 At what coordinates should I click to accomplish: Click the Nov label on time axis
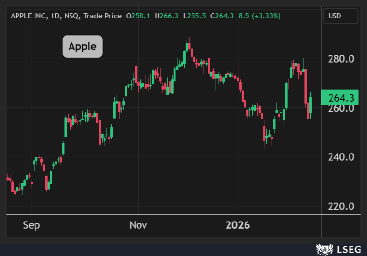(x=138, y=225)
